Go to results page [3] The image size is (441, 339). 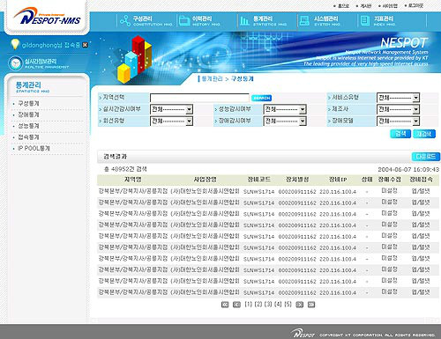[268, 304]
